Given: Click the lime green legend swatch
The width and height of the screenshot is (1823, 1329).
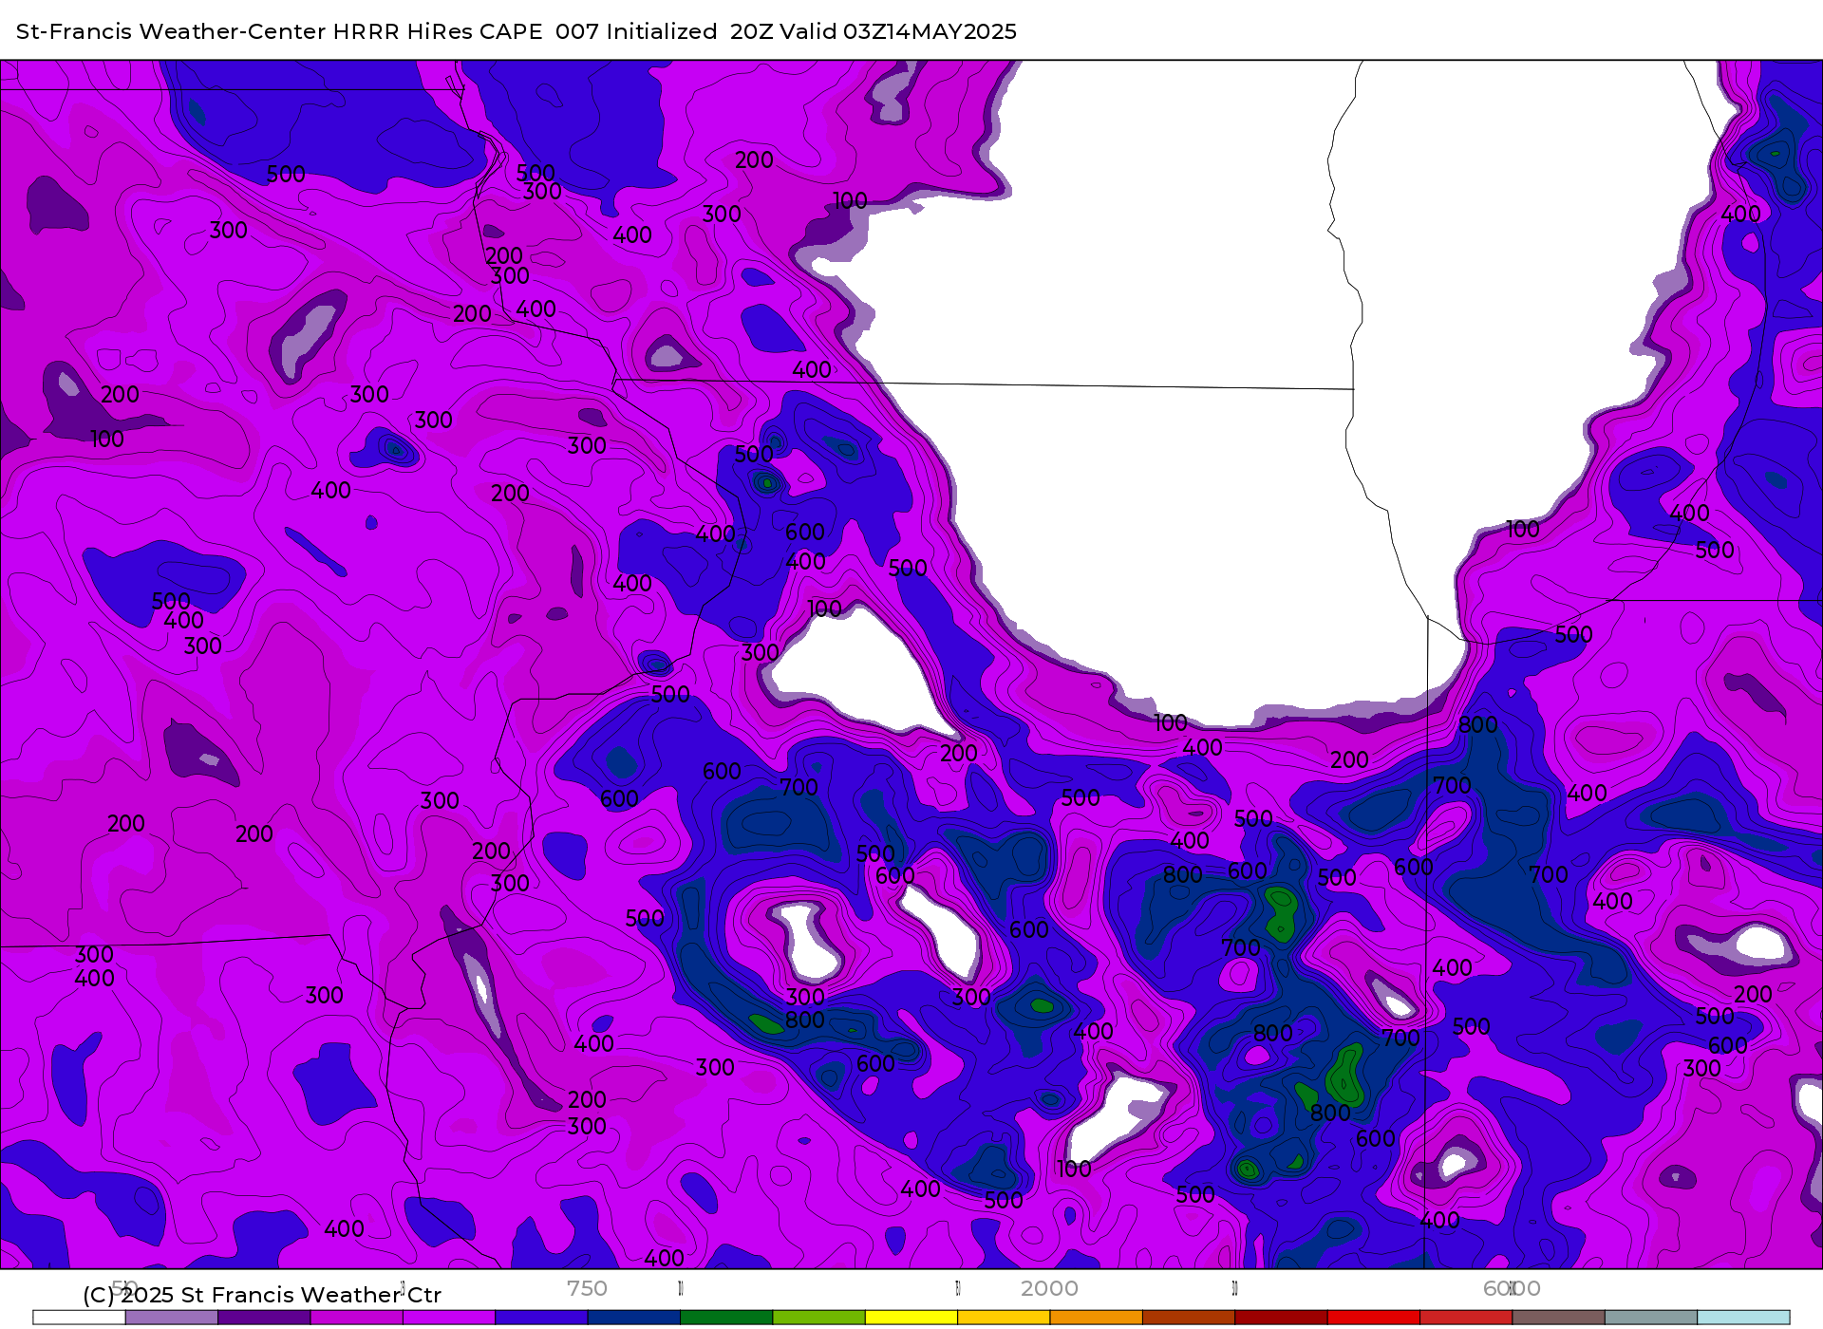Looking at the screenshot, I should (819, 1318).
